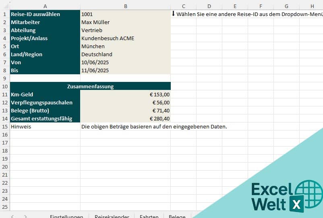The height and width of the screenshot is (218, 323).
Task: Click row 10 header number
Action: (x=5, y=86)
